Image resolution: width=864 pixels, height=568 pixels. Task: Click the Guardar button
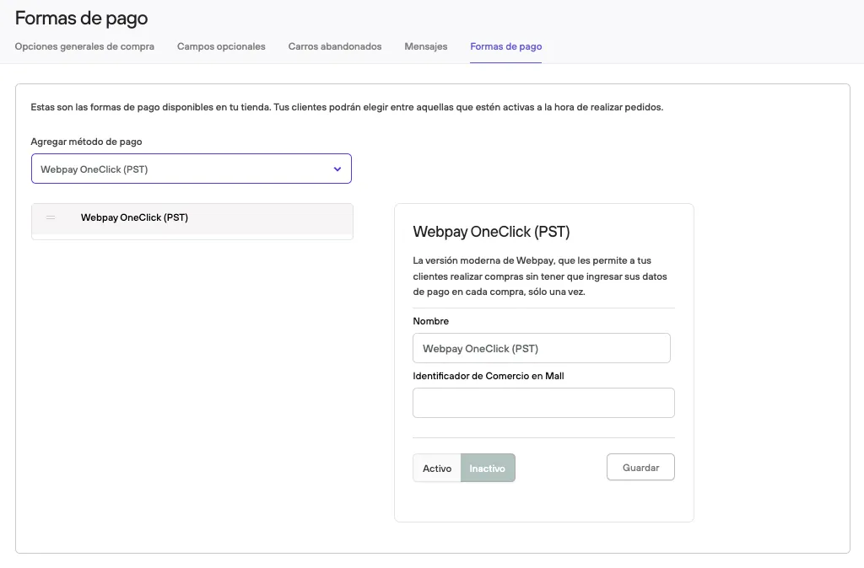point(640,467)
